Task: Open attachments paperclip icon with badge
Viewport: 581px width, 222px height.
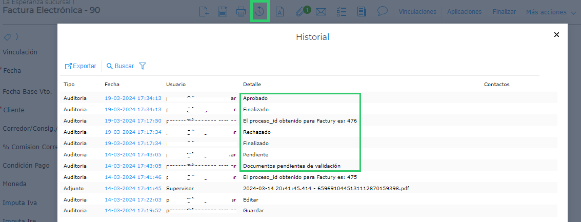Action: (302, 11)
